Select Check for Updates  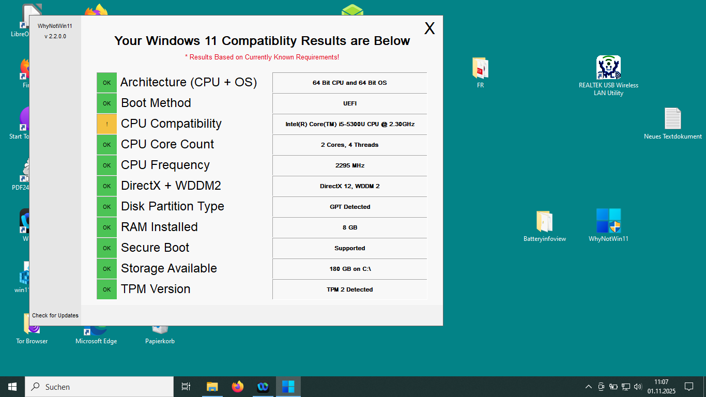point(55,315)
